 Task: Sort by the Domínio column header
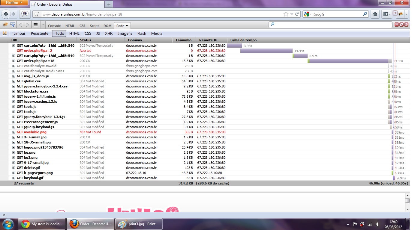coord(149,40)
